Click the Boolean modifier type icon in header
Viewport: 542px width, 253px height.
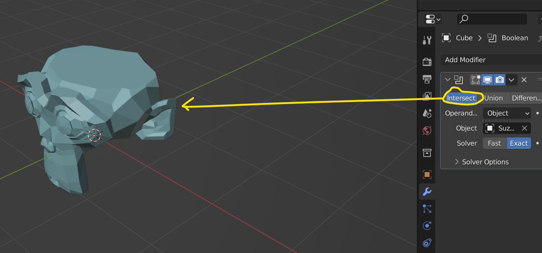pos(459,80)
